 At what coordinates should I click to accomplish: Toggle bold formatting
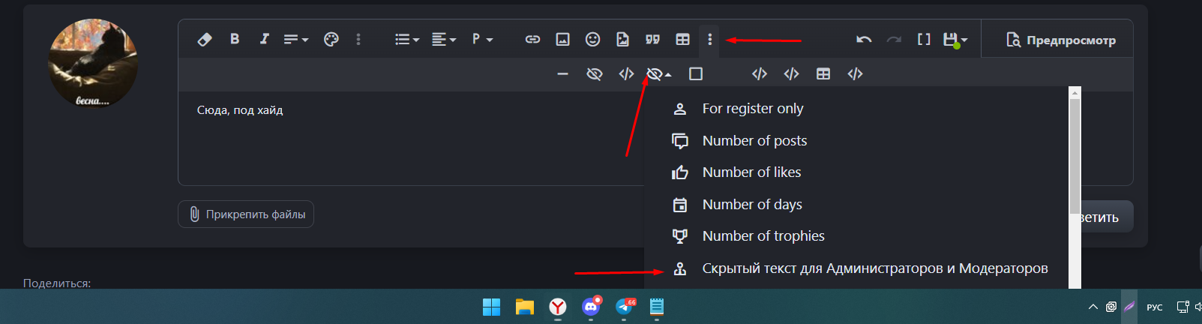(x=235, y=39)
